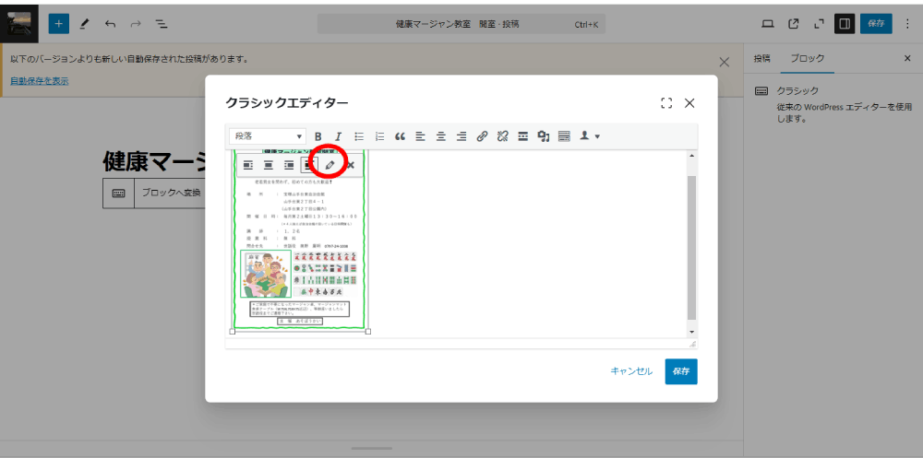
Task: Remove image using the X icon
Action: coord(350,165)
